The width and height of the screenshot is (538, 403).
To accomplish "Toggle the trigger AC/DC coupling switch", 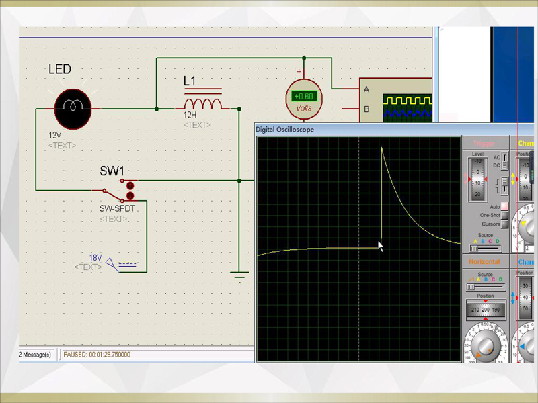I will [504, 161].
